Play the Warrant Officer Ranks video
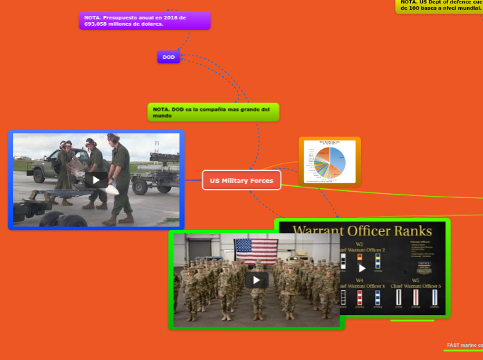 coord(362,268)
